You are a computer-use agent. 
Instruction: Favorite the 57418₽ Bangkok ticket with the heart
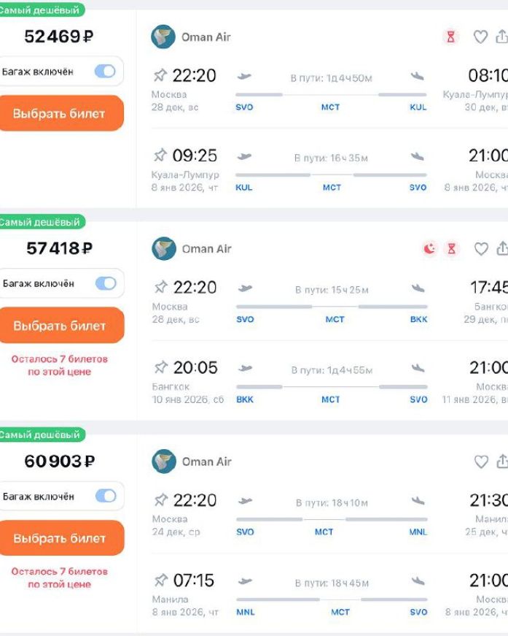click(x=481, y=249)
